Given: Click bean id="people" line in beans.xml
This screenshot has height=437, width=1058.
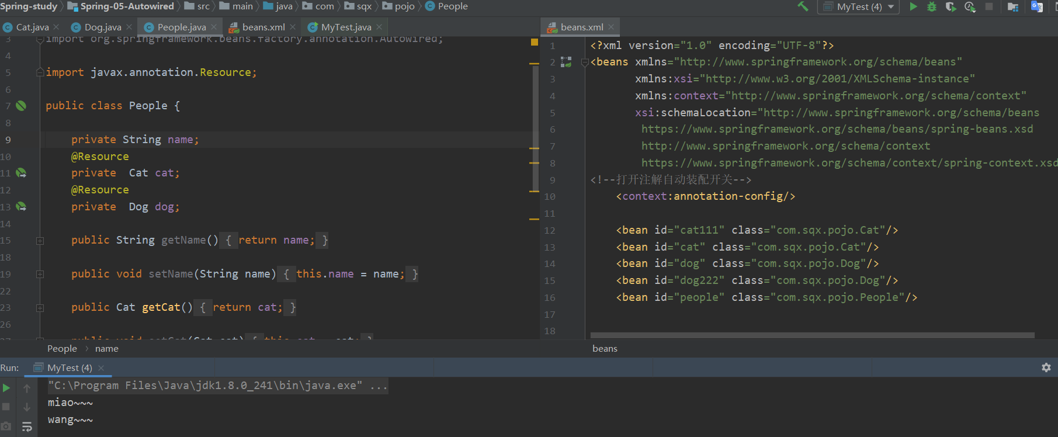Looking at the screenshot, I should (x=766, y=297).
